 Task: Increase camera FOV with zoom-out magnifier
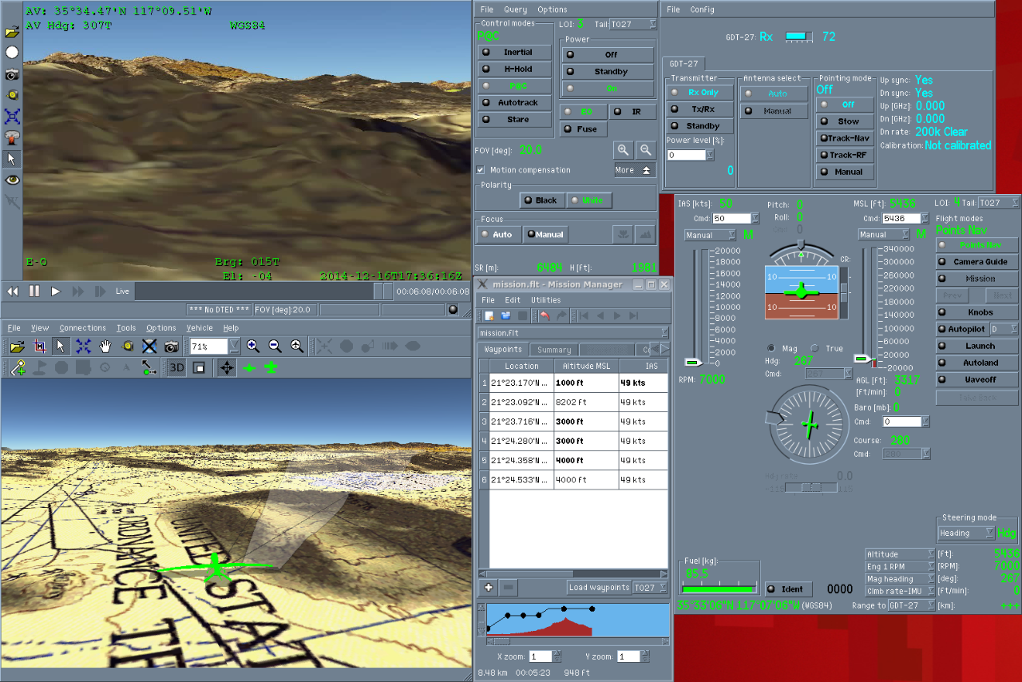645,149
